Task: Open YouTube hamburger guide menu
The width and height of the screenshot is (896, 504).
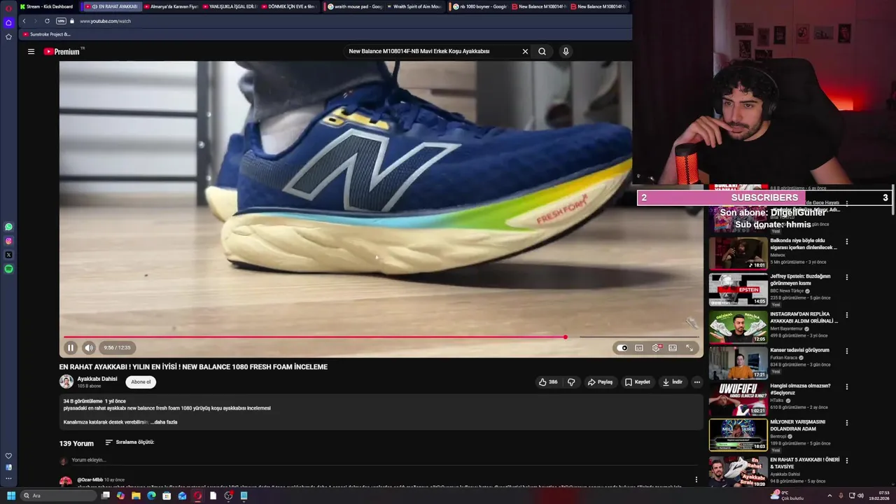Action: pos(31,51)
